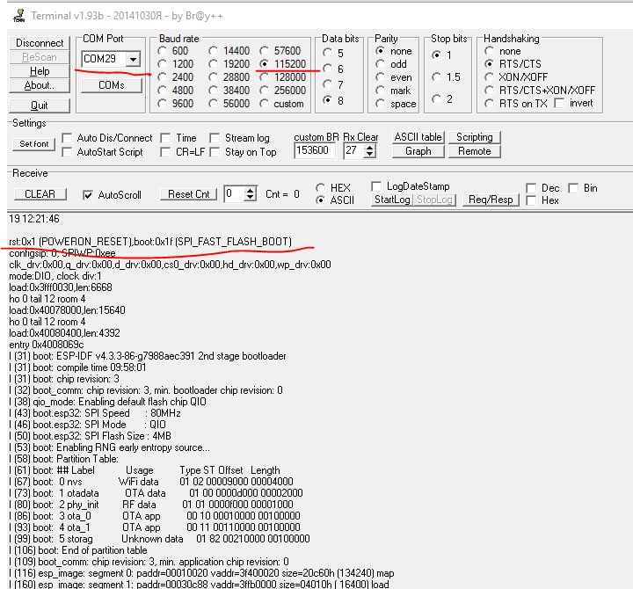Viewport: 633px width, 589px height.
Task: Enable the Bin checkbox
Action: coord(573,188)
